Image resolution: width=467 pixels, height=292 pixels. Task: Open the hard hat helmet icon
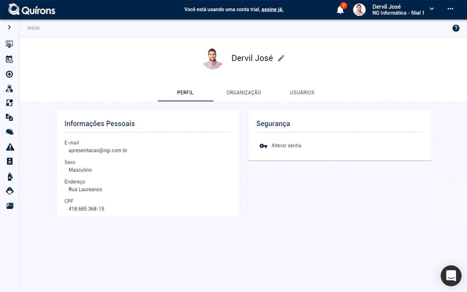10,132
